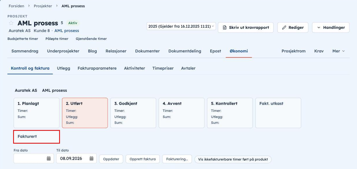357x169 pixels.
Task: Click the Opprett faktura button
Action: click(143, 159)
